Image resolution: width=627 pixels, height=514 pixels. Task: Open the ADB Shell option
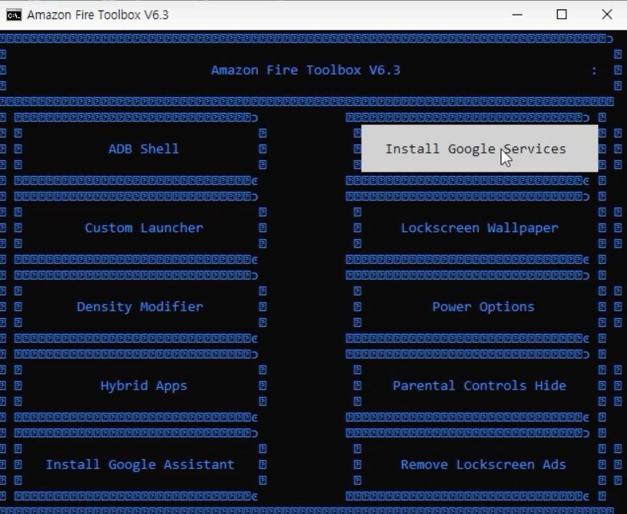(144, 149)
